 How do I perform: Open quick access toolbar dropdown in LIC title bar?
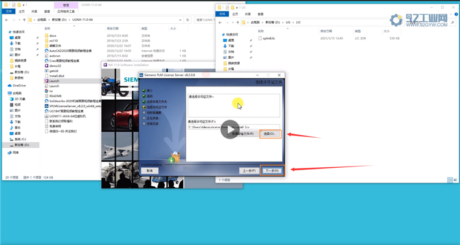click(237, 8)
